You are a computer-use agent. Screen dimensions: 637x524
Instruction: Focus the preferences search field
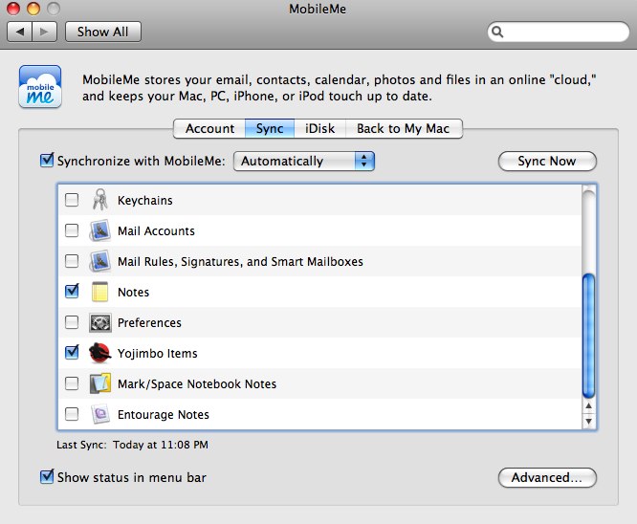pyautogui.click(x=559, y=32)
